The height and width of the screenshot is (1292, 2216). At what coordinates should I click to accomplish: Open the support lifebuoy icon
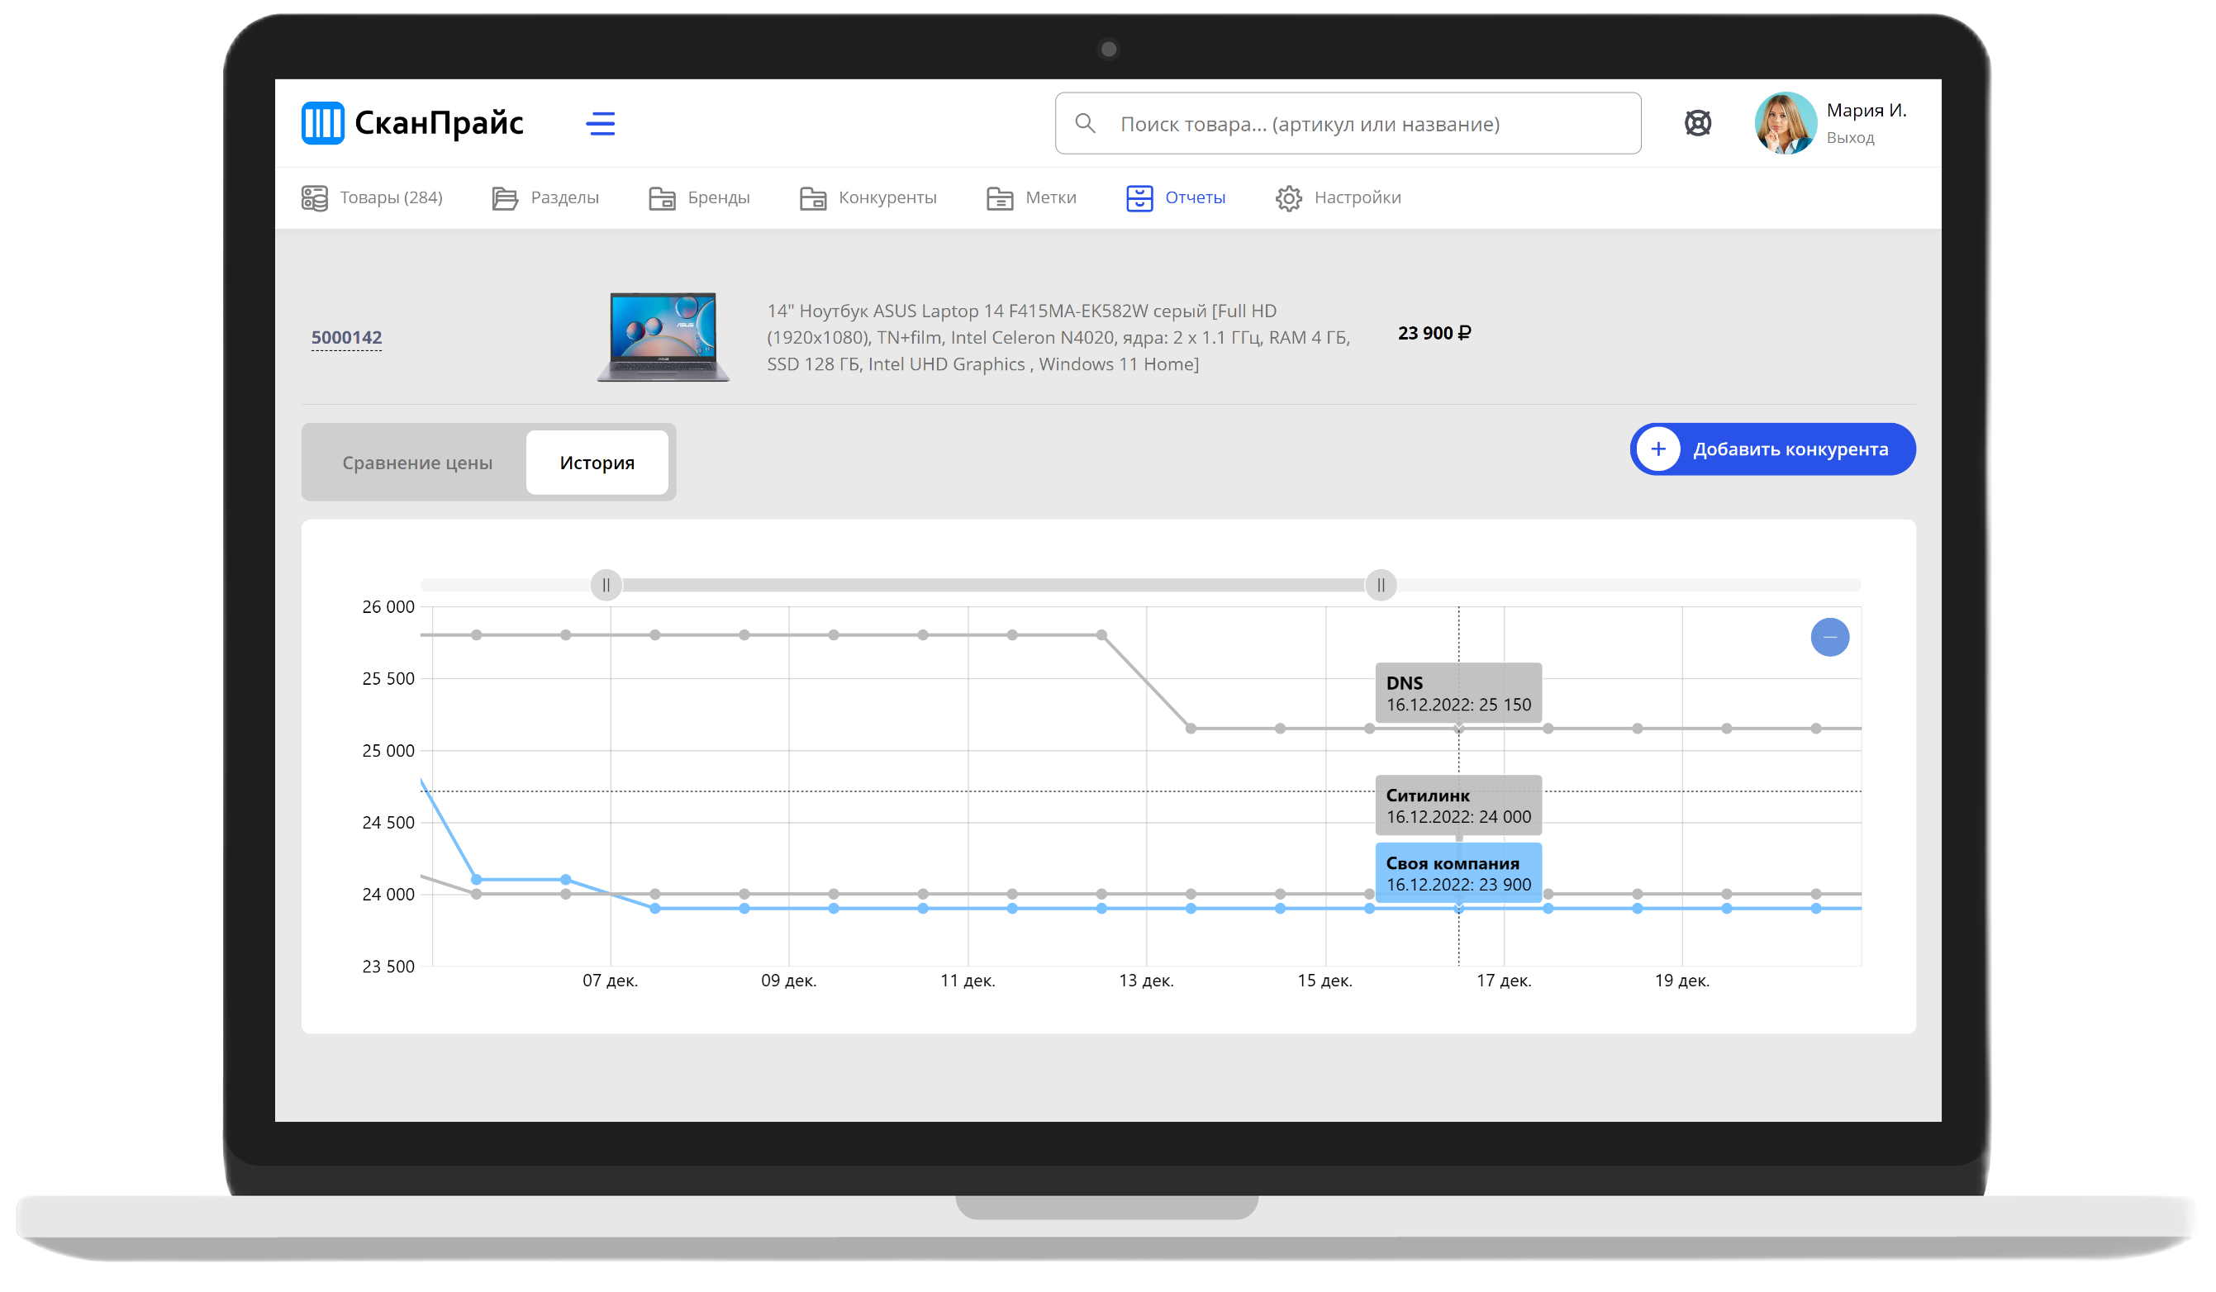1697,124
